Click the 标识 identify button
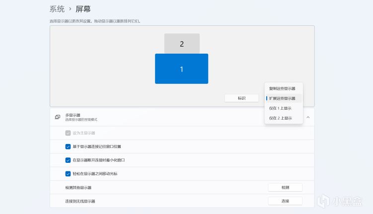Image resolution: width=373 pixels, height=214 pixels. [241, 98]
